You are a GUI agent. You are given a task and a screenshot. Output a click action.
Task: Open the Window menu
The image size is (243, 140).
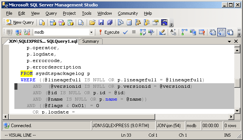pos(104,14)
